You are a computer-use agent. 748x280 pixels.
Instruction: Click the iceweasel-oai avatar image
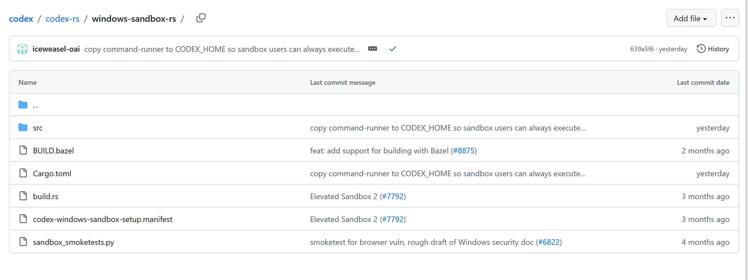tap(22, 49)
